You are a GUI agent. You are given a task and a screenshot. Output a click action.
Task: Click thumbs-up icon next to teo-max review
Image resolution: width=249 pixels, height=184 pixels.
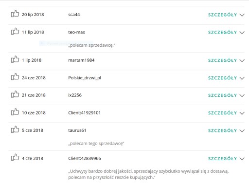click(x=15, y=31)
